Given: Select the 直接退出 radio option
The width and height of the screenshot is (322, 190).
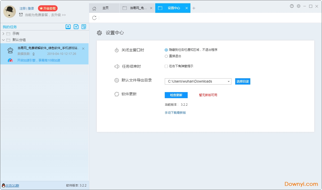Looking at the screenshot, I should [166, 56].
